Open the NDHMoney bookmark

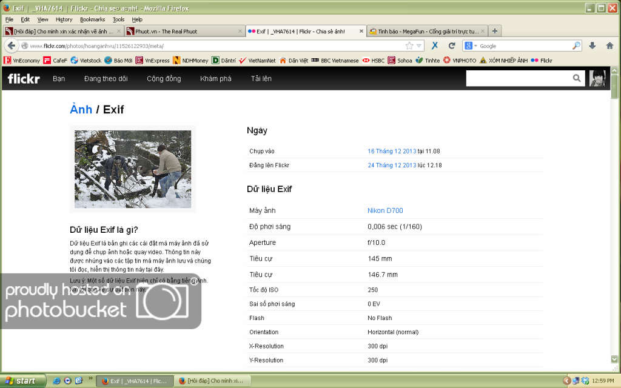[x=190, y=61]
